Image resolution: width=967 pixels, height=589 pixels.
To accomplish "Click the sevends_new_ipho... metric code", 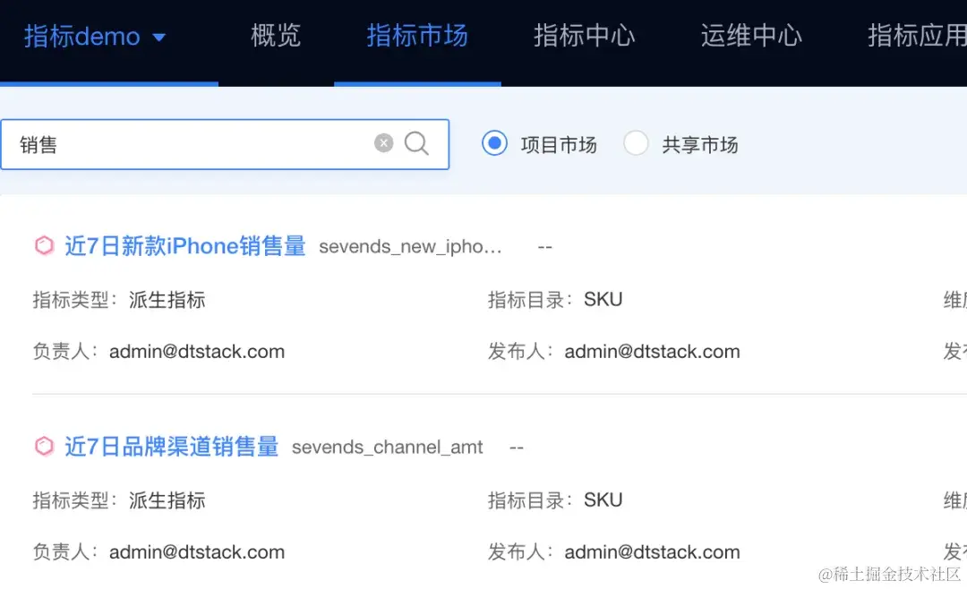I will [x=410, y=247].
